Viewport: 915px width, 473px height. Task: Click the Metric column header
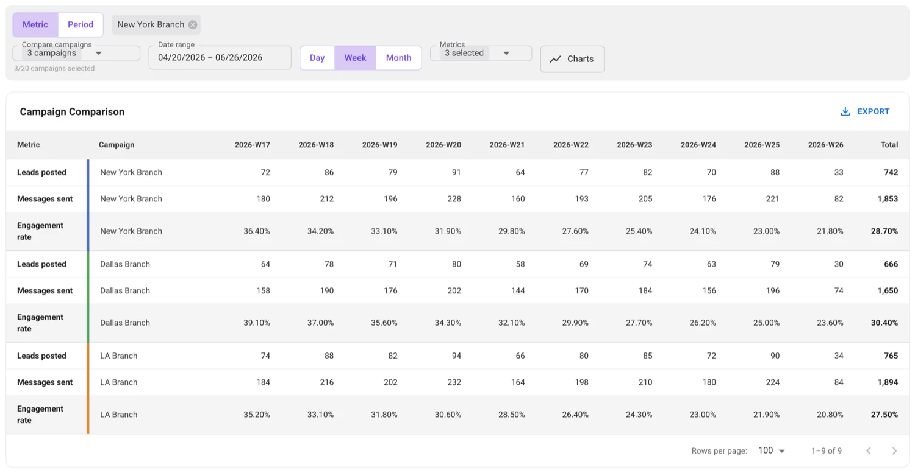[29, 145]
